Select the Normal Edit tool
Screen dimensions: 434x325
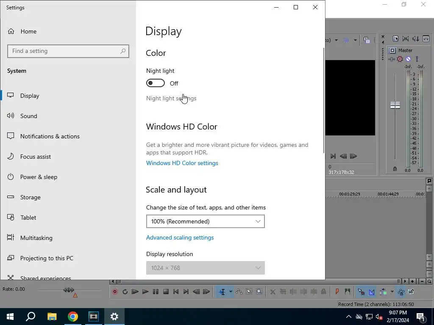coord(222,292)
